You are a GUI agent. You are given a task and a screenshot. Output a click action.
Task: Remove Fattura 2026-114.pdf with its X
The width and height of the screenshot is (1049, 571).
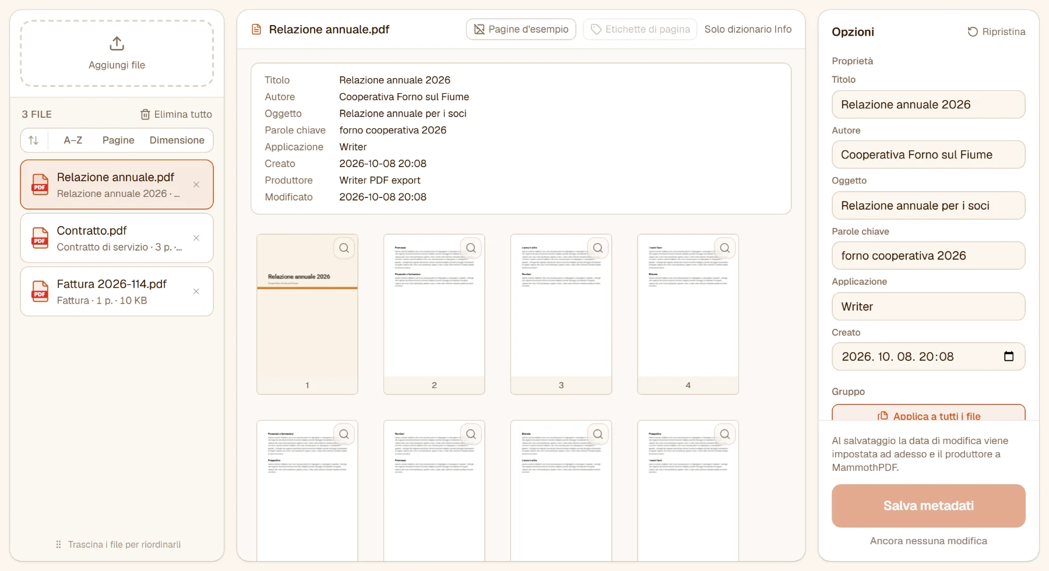[196, 291]
